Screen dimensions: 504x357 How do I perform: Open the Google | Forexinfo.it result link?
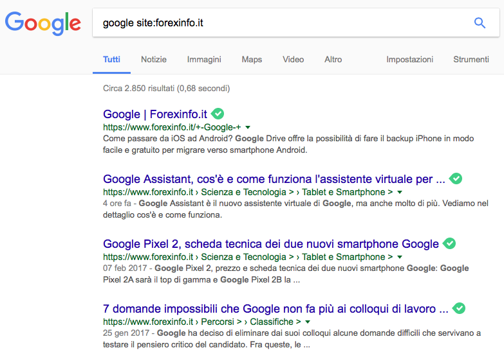[155, 114]
